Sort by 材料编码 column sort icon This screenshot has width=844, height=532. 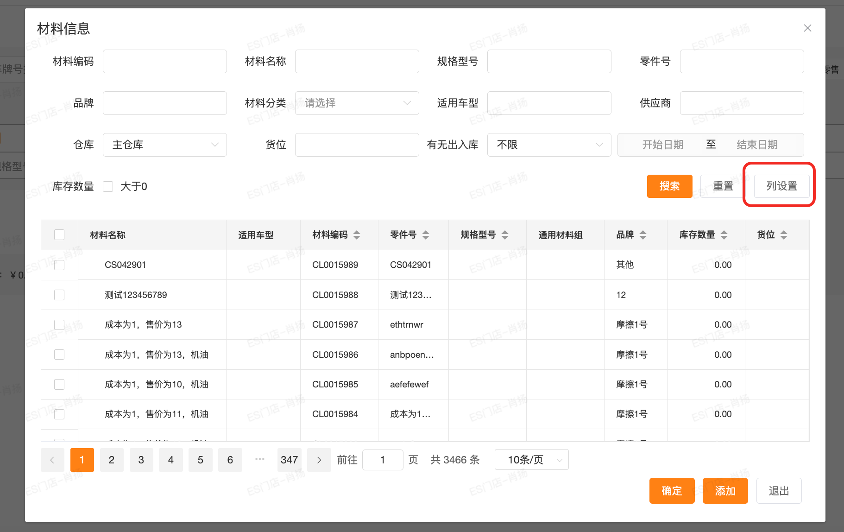click(356, 235)
